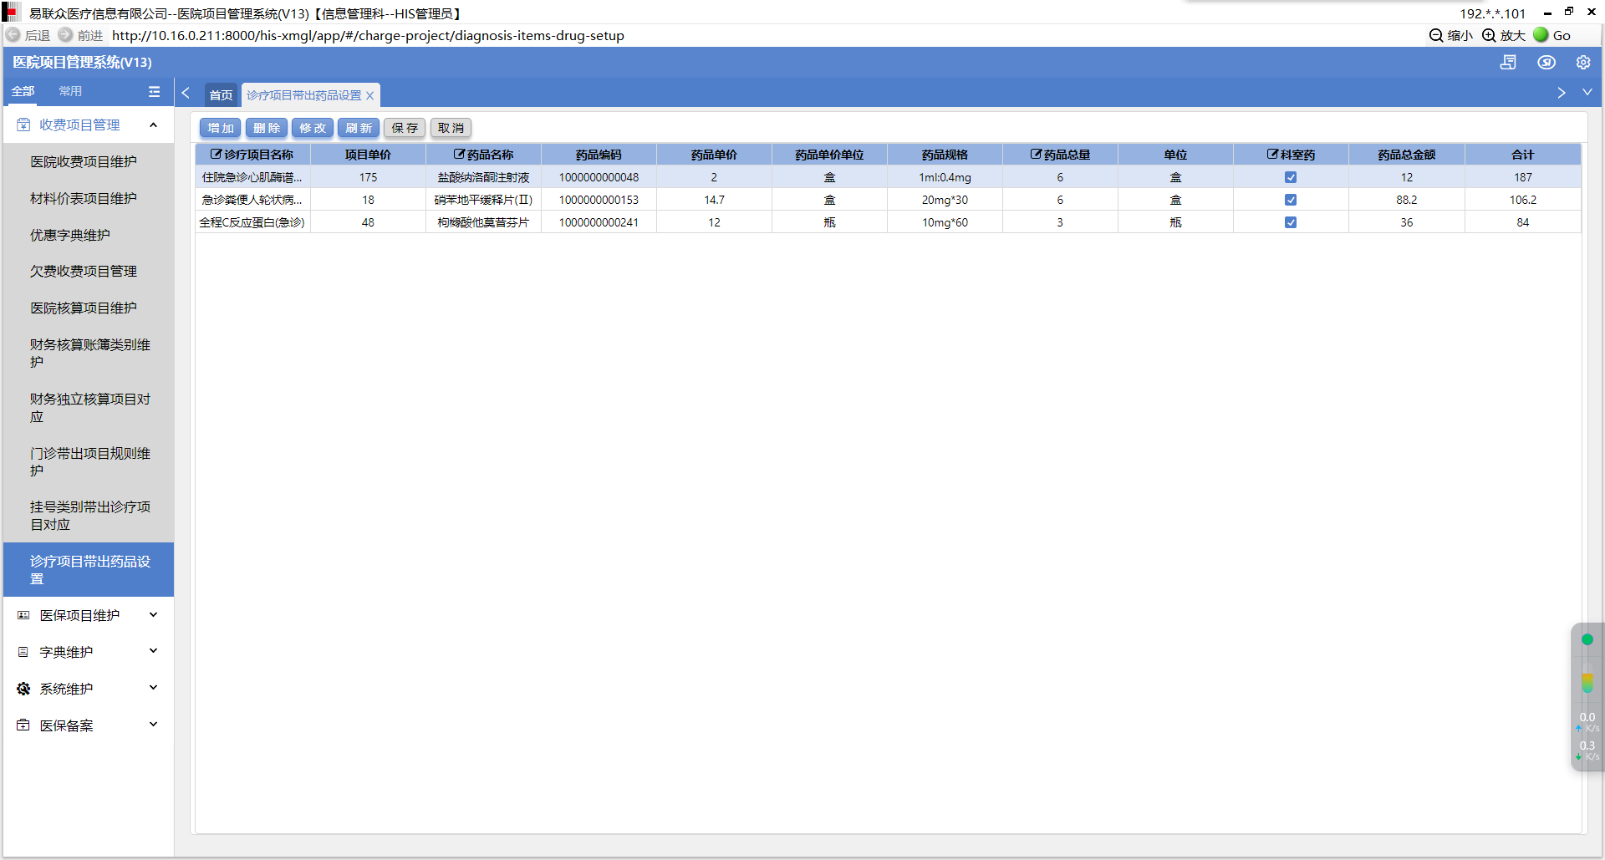Click the 保存 button
Viewport: 1605px width, 860px height.
[405, 128]
